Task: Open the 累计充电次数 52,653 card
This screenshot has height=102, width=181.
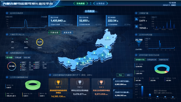Action: 91,21
